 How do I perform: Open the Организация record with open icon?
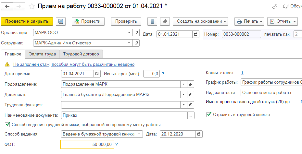click(136, 33)
